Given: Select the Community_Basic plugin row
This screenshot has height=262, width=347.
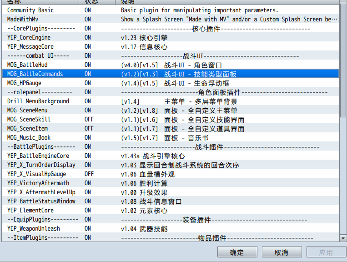Looking at the screenshot, I should 171,10.
